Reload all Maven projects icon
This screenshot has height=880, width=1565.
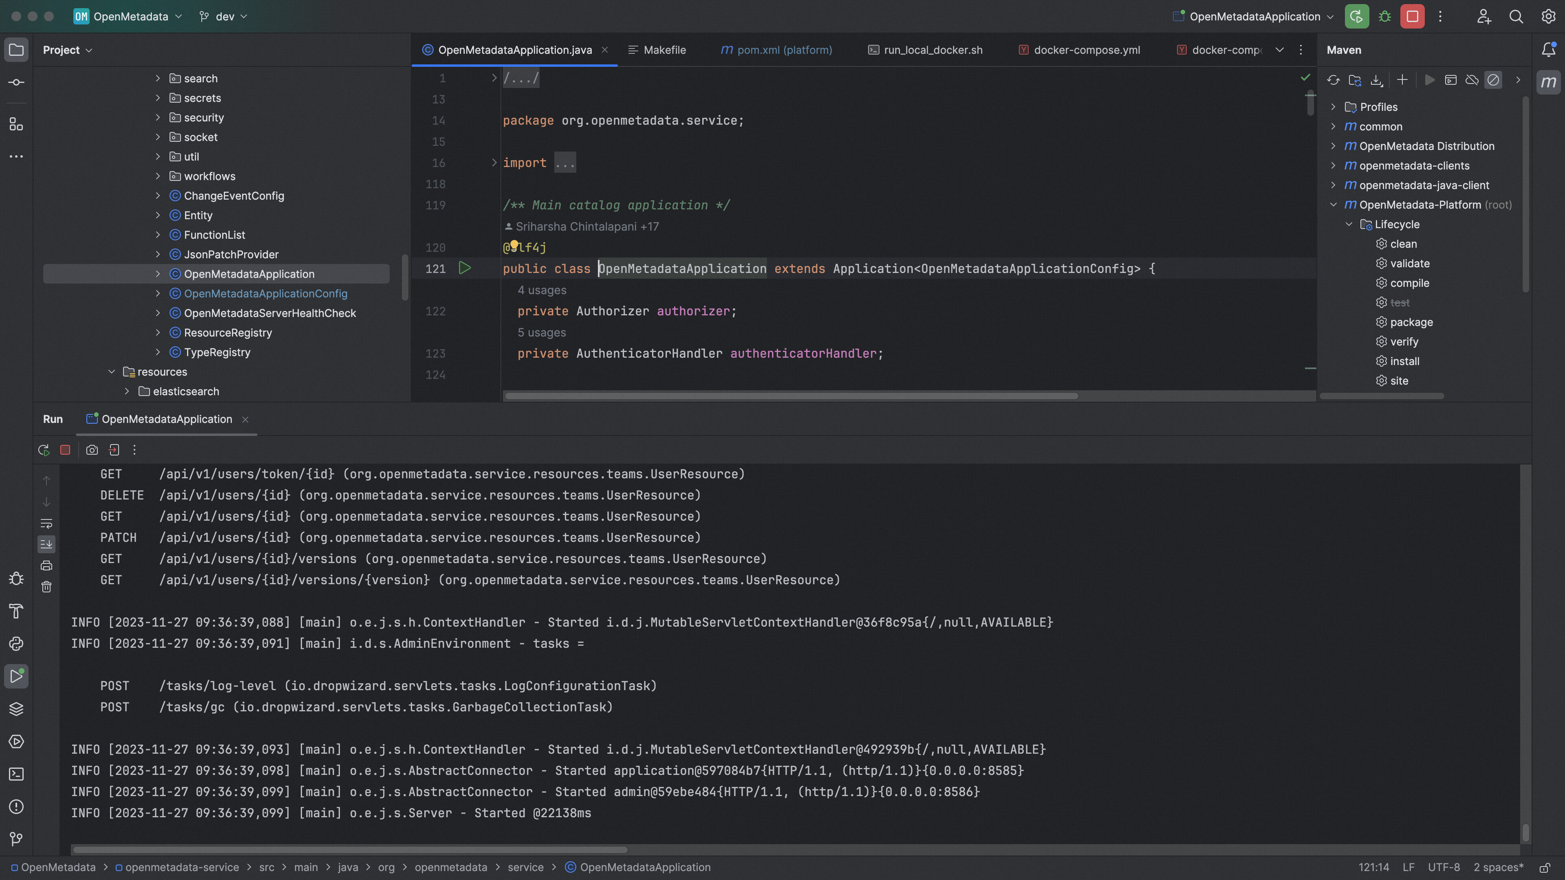1333,80
